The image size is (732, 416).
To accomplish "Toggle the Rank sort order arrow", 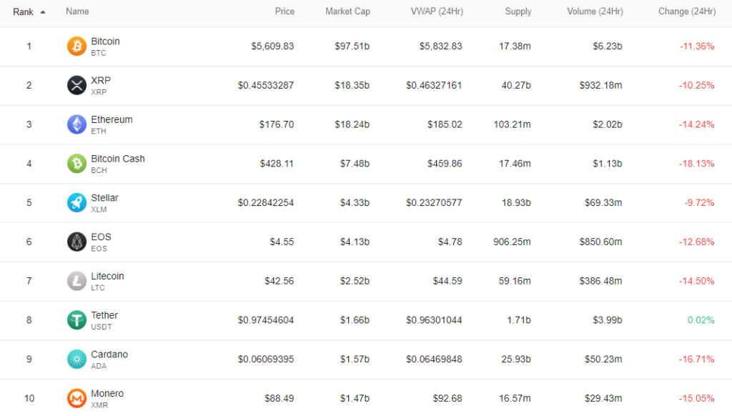I will (41, 11).
